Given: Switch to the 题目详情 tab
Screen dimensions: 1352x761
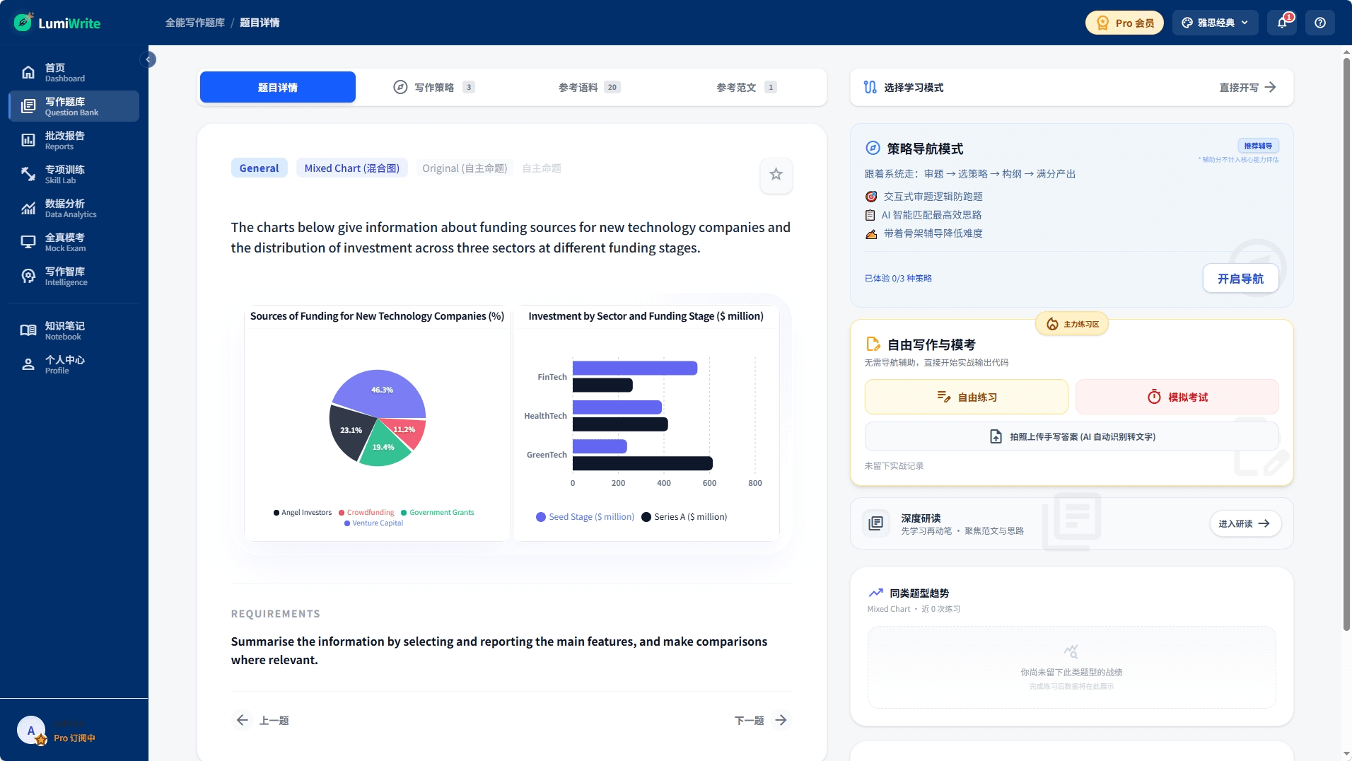Looking at the screenshot, I should point(278,87).
